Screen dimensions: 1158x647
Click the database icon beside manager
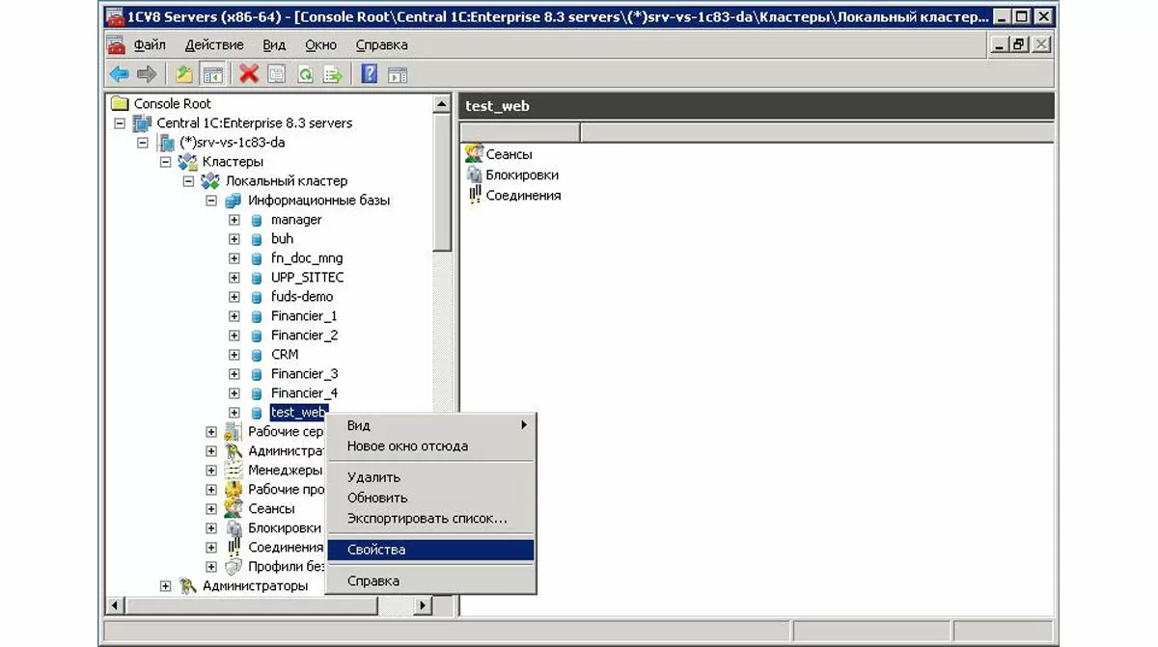tap(257, 220)
